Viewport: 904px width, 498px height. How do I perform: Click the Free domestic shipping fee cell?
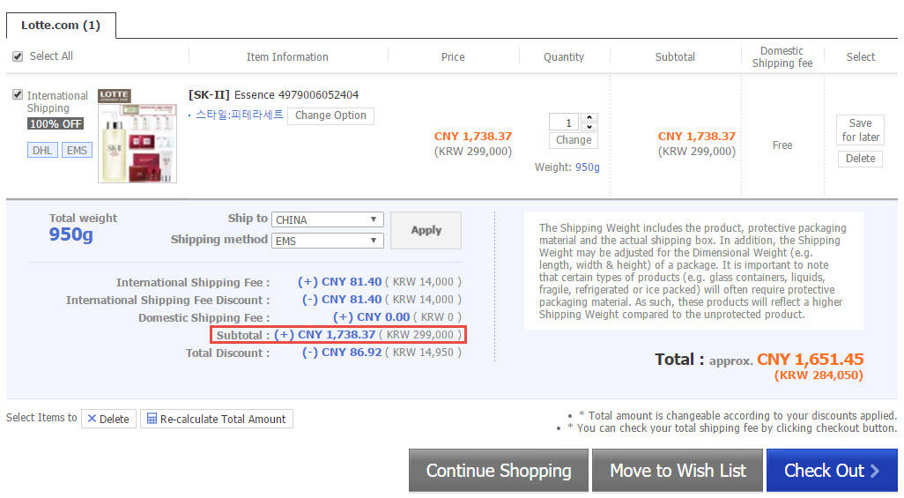(782, 145)
